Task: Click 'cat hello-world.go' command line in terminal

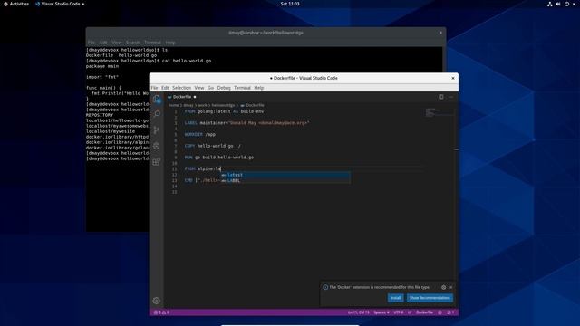Action: pyautogui.click(x=149, y=61)
